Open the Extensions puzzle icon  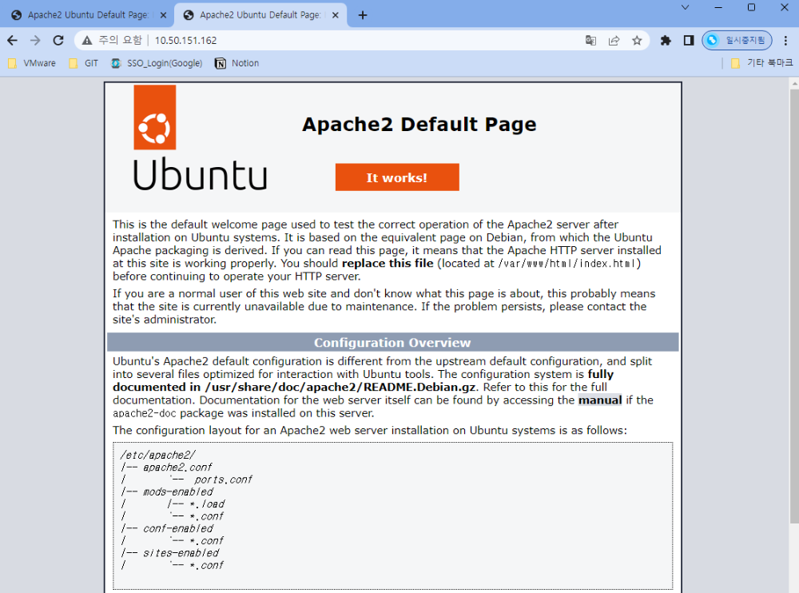[666, 40]
